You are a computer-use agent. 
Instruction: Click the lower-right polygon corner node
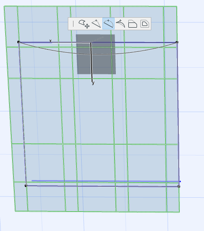pos(179,187)
